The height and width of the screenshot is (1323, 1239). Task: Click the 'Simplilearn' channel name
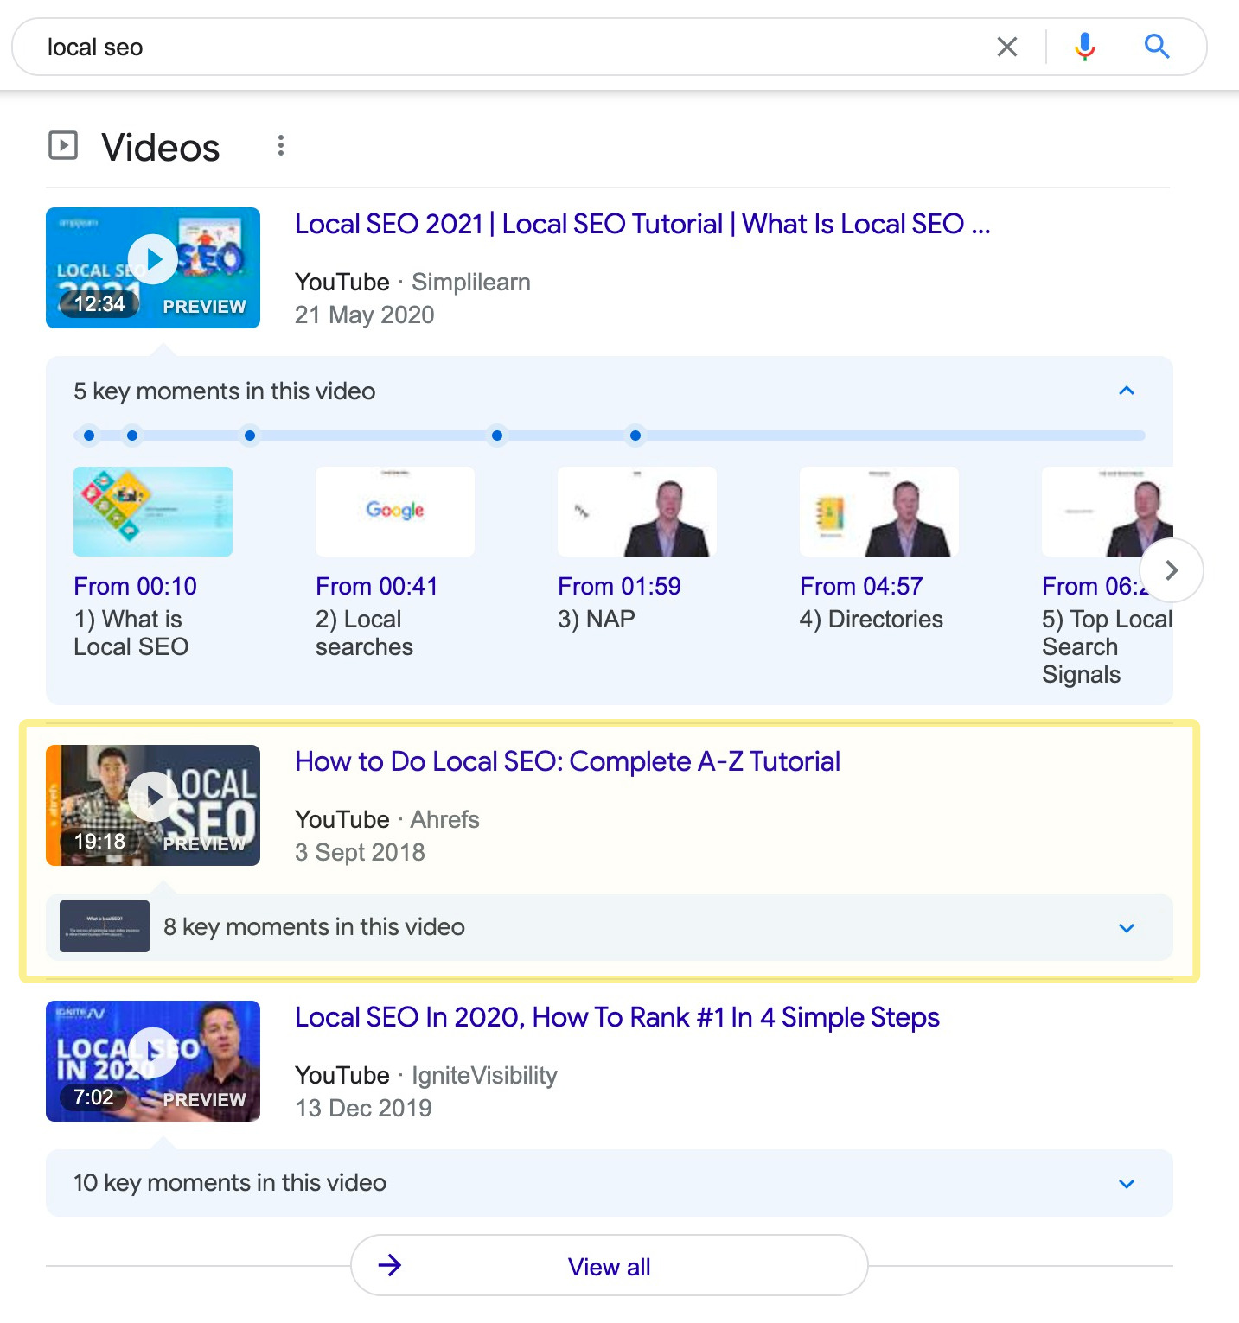(471, 282)
